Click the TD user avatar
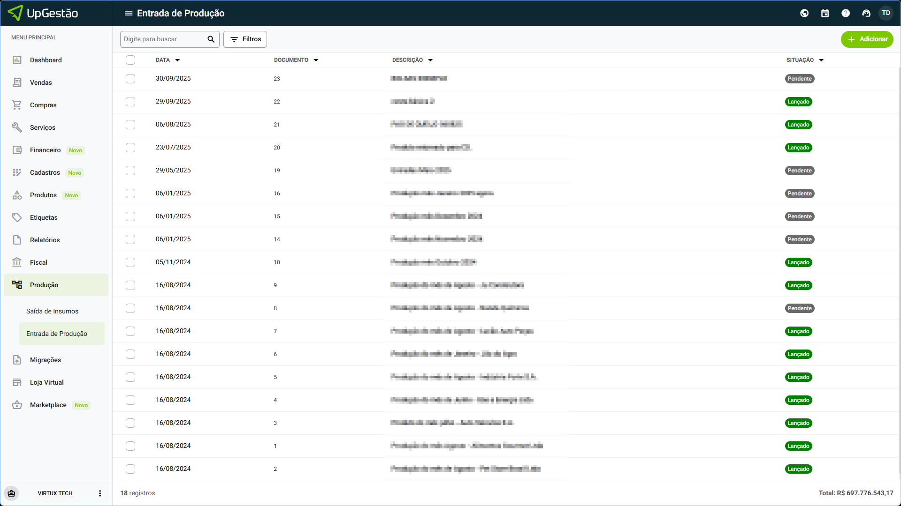The image size is (901, 506). [886, 13]
